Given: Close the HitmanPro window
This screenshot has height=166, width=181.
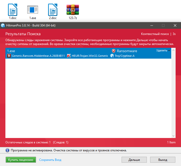Looking at the screenshot, I should pos(175,25).
